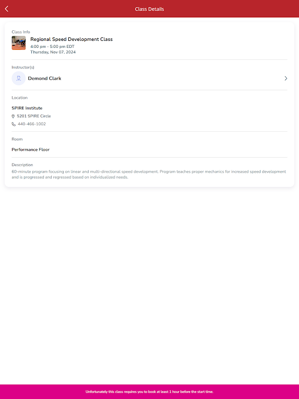
Task: Select the Regional Speed Development Class title
Action: tap(71, 39)
